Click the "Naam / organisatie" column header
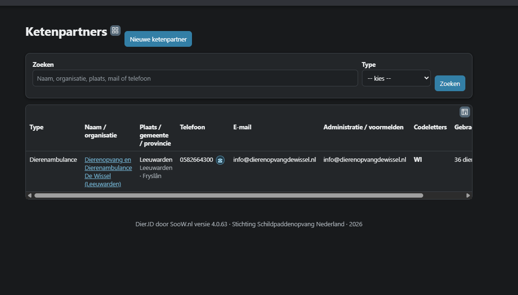This screenshot has height=295, width=518. 101,131
